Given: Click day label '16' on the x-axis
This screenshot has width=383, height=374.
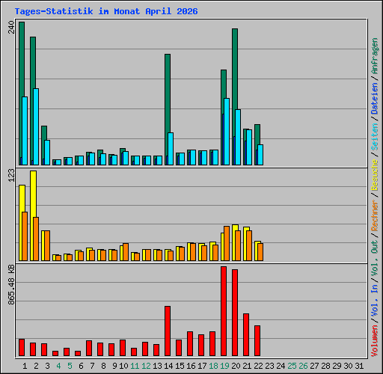Looking at the screenshot, I should 191,366.
